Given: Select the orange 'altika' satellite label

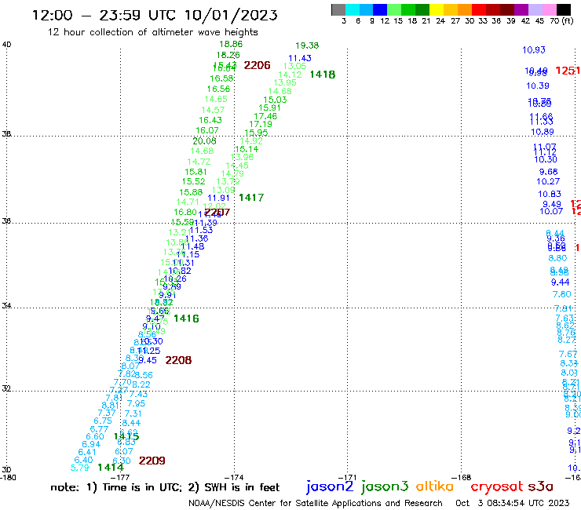Looking at the screenshot, I should click(435, 486).
